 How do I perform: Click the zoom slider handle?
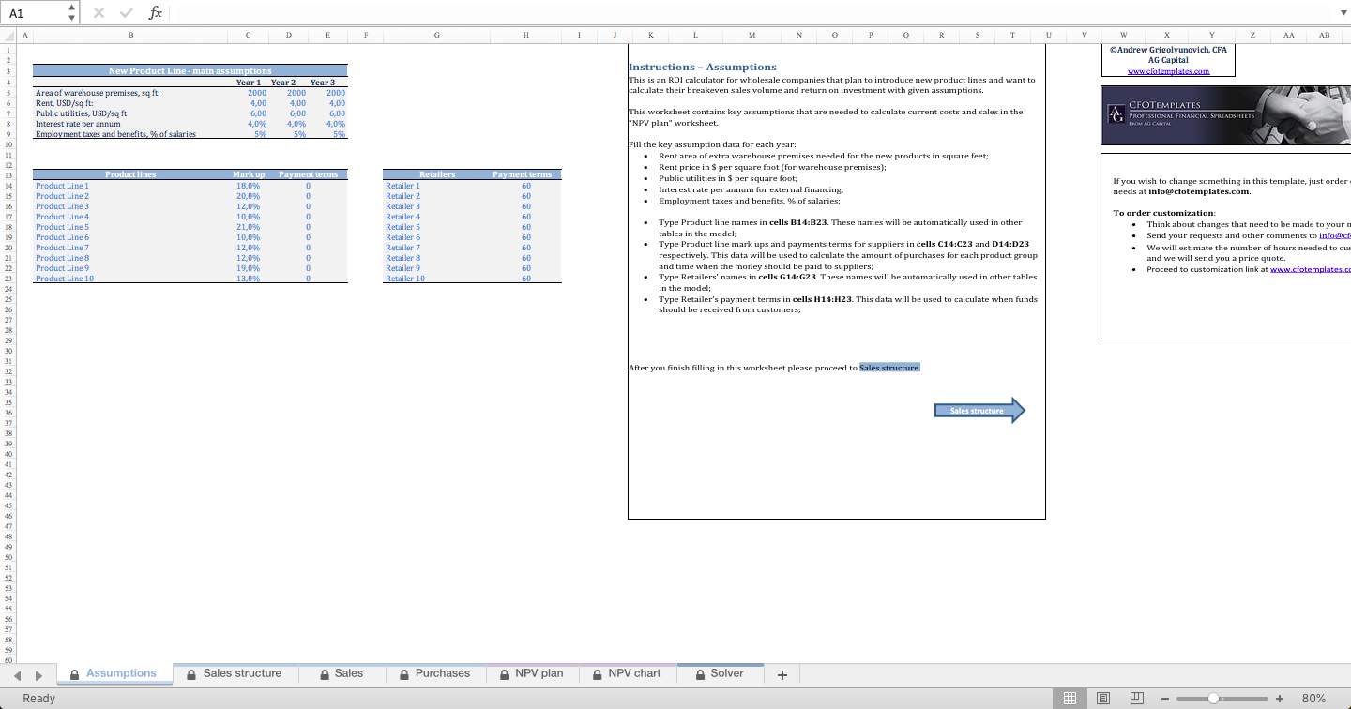tap(1213, 698)
